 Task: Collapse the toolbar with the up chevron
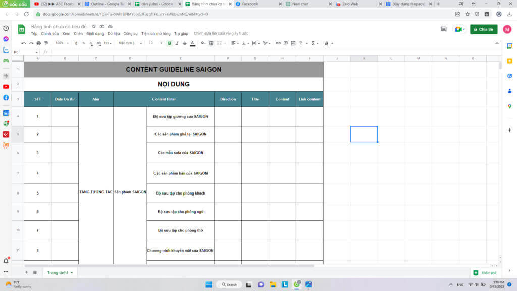497,43
